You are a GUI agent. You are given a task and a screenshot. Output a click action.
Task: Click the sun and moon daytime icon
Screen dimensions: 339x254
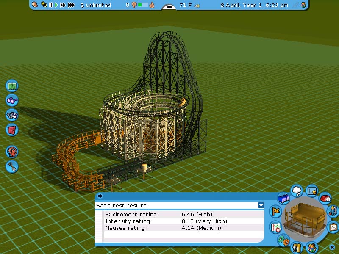(x=44, y=4)
